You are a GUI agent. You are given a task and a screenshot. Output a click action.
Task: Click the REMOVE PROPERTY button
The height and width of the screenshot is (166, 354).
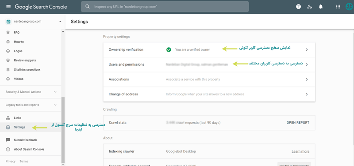coord(294,165)
